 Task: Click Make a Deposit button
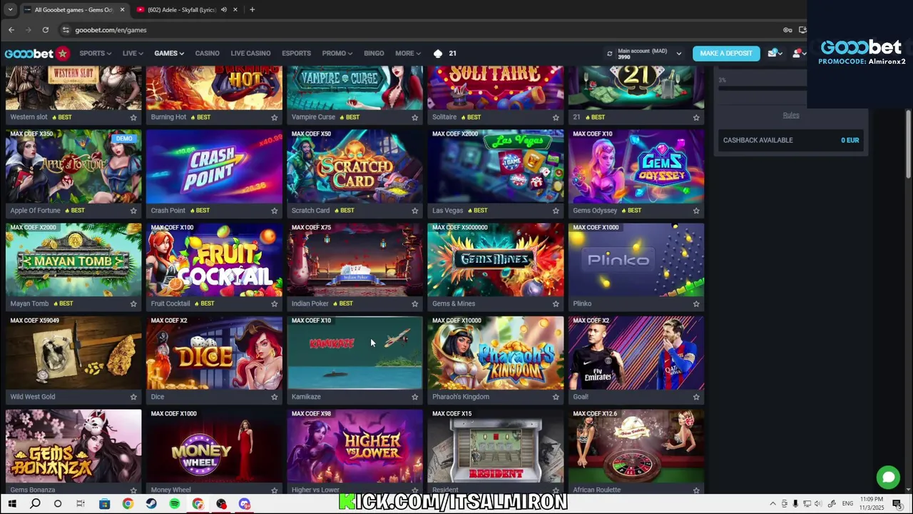(x=726, y=54)
